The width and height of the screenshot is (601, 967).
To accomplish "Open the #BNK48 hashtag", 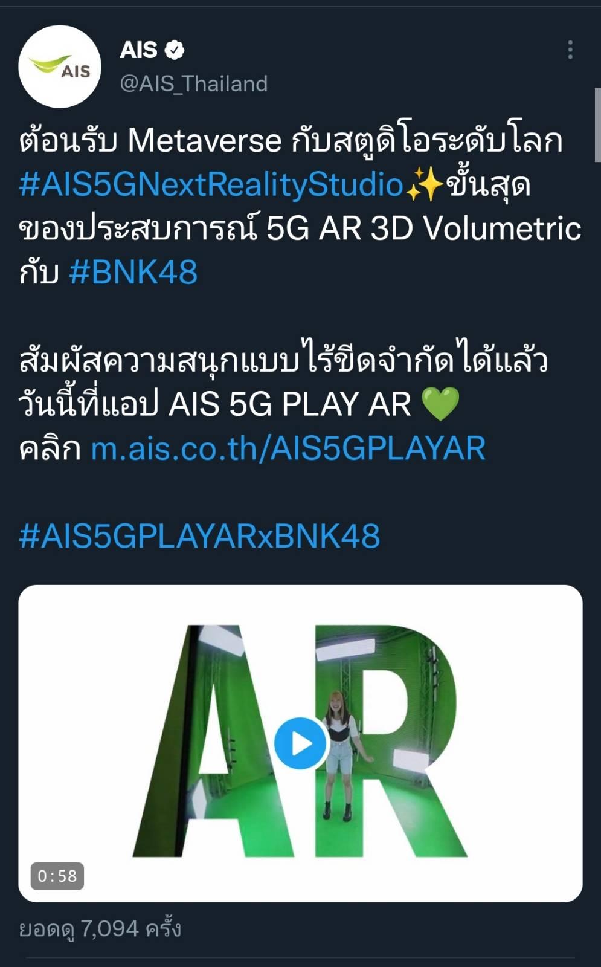I will point(133,273).
